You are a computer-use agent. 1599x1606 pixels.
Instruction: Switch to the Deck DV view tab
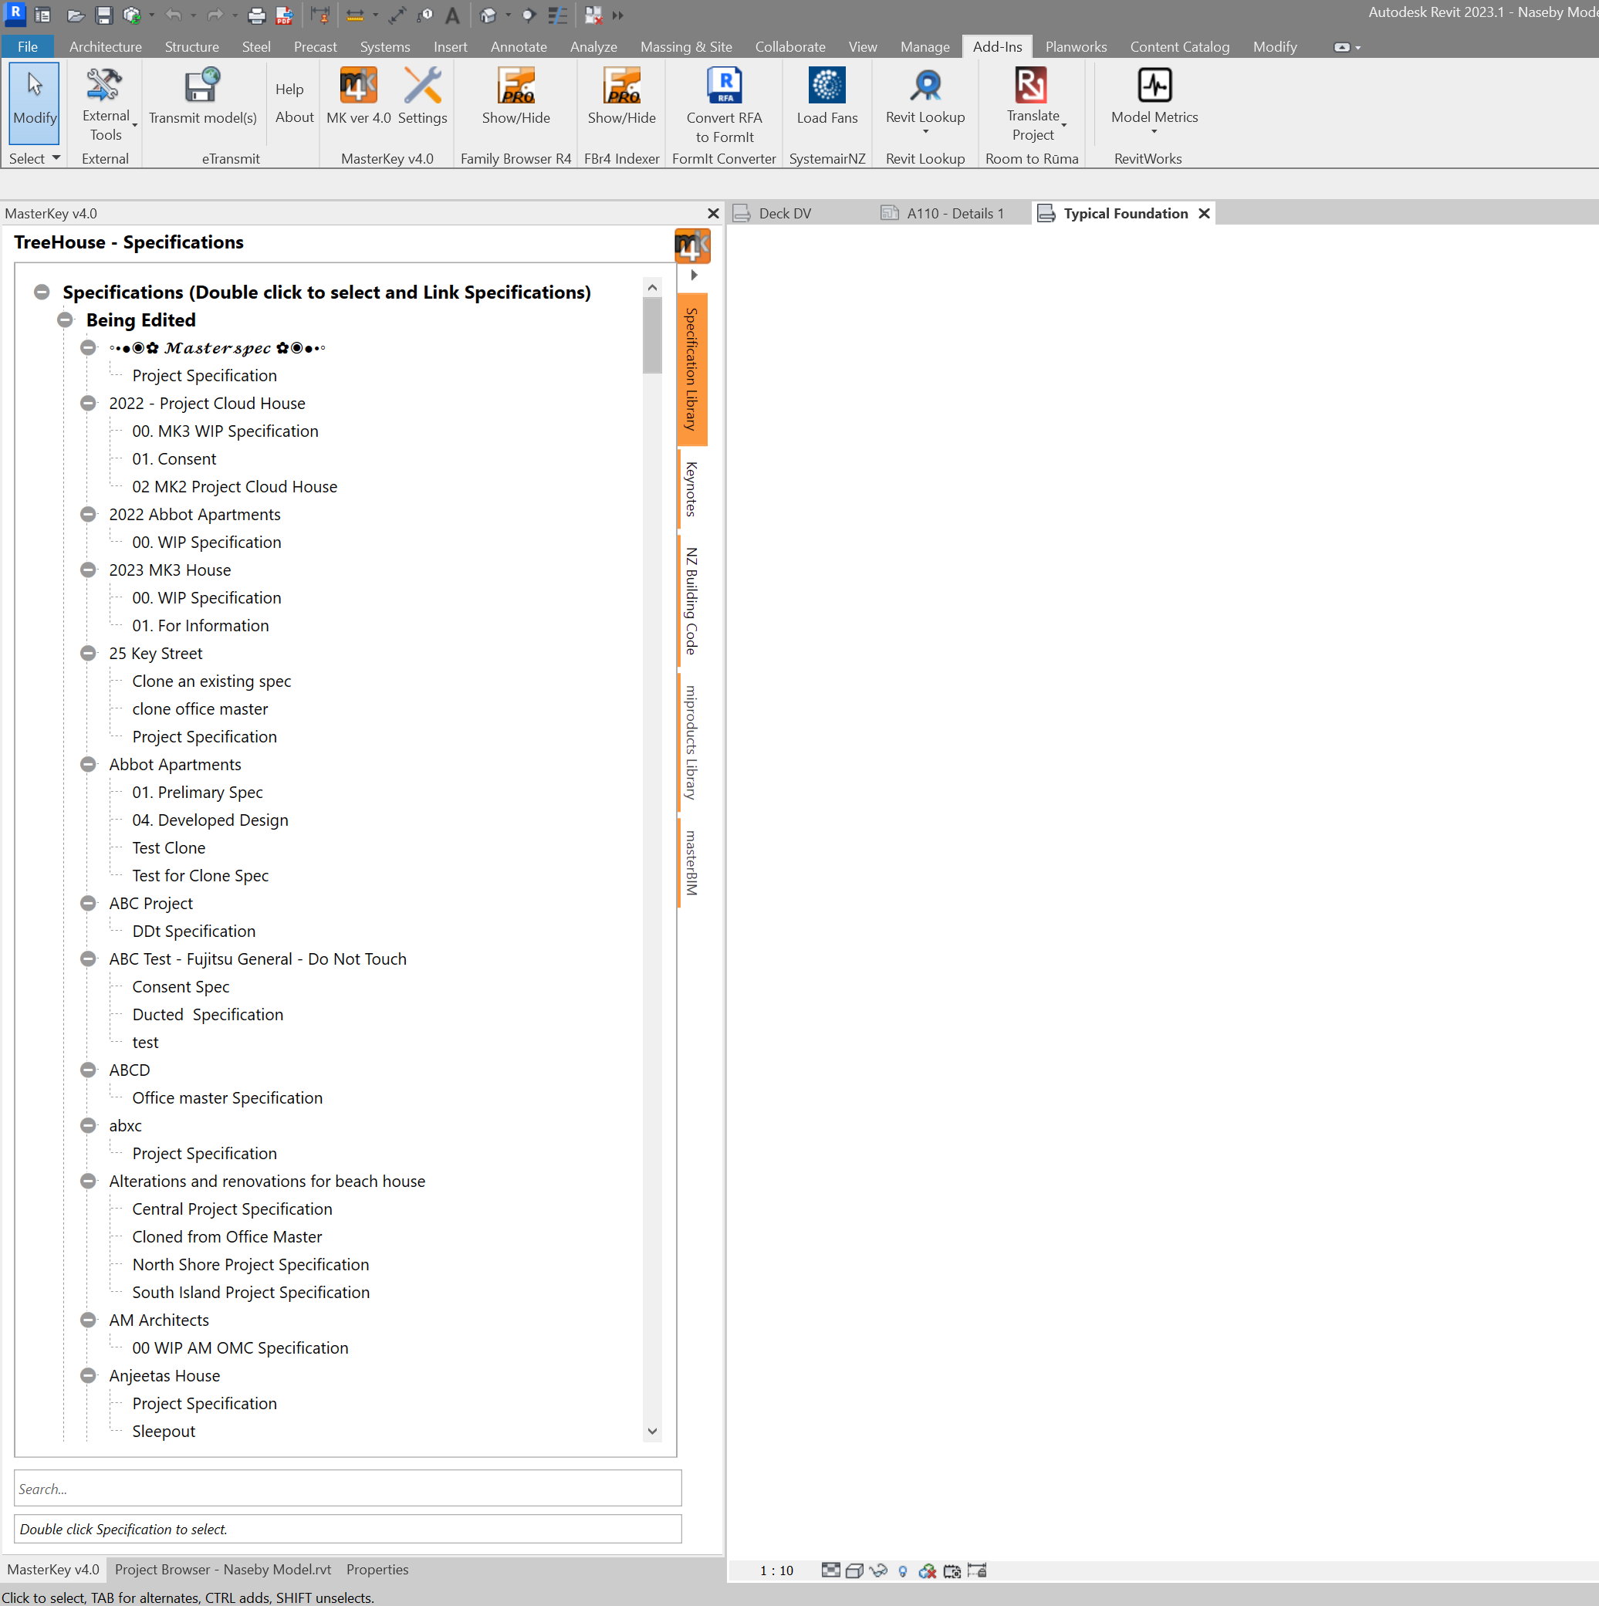pyautogui.click(x=785, y=213)
